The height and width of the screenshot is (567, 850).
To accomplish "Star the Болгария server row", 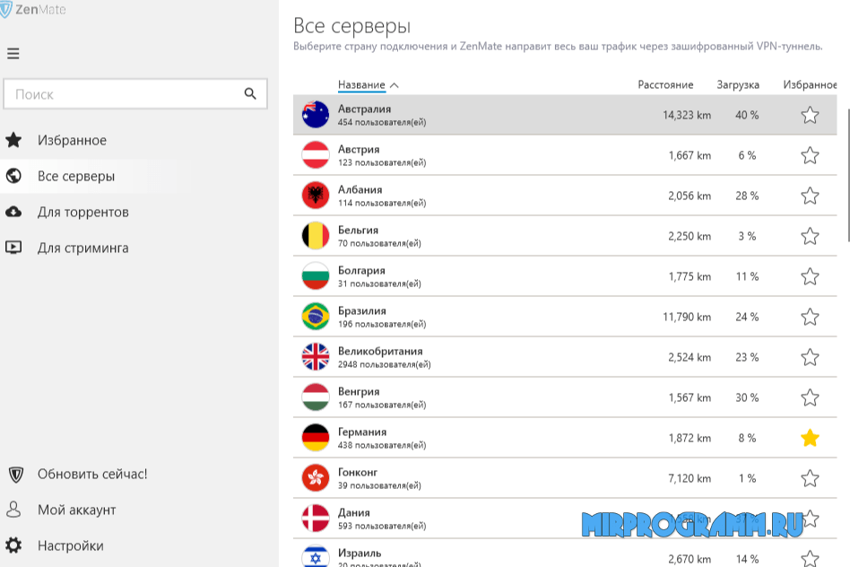I will 810,276.
